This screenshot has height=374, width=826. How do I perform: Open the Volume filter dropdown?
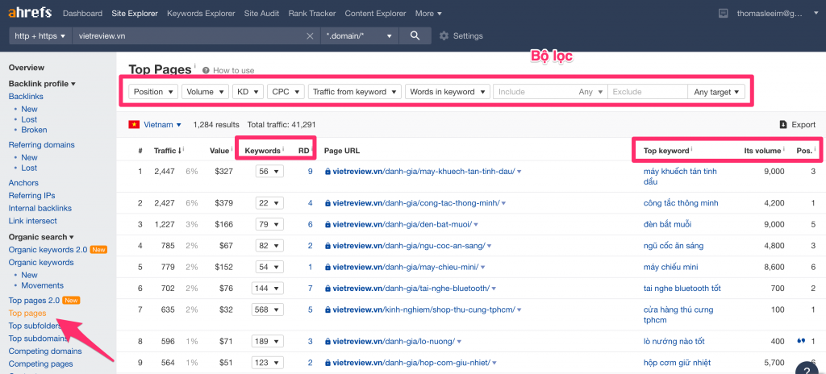(x=206, y=92)
